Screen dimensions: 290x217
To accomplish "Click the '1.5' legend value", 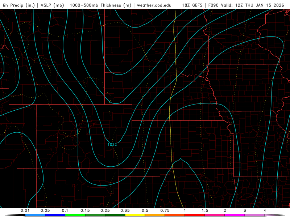I will (x=205, y=210).
